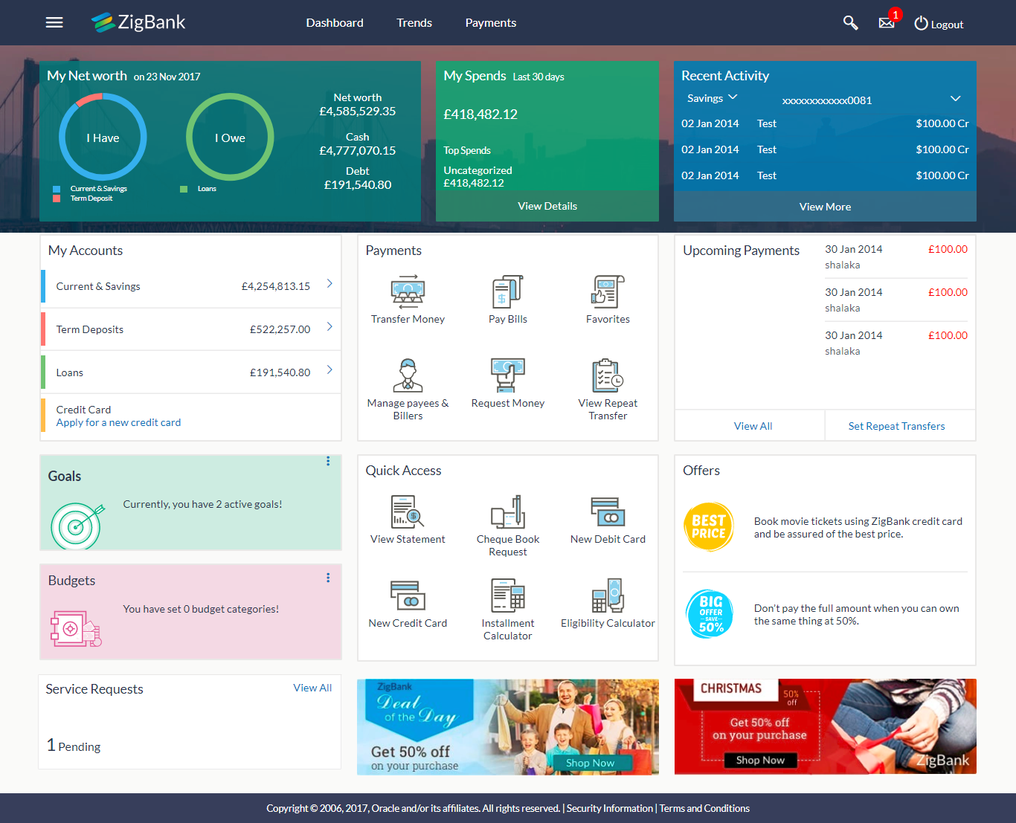
Task: Expand the Current & Savings row chevron
Action: coord(329,284)
